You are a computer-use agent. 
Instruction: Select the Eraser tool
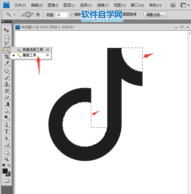(6, 98)
